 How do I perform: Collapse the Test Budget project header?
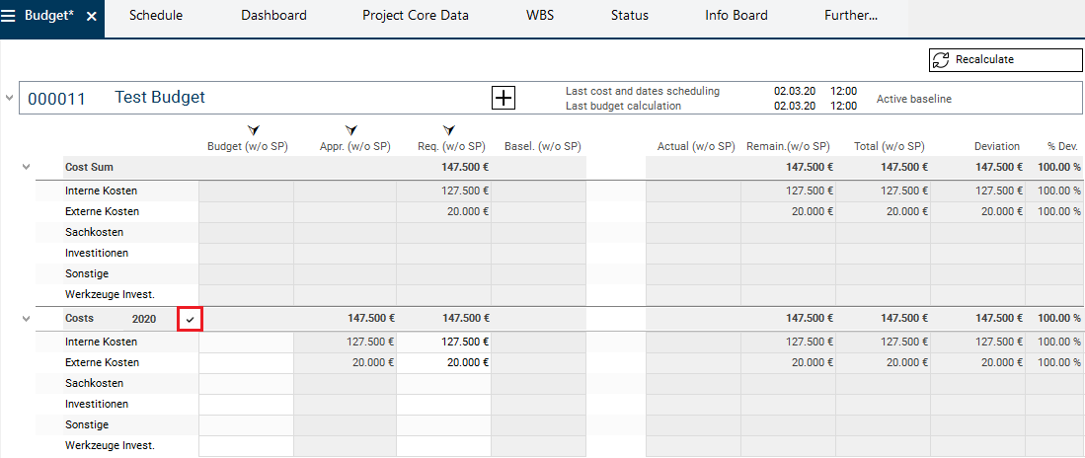coord(10,98)
